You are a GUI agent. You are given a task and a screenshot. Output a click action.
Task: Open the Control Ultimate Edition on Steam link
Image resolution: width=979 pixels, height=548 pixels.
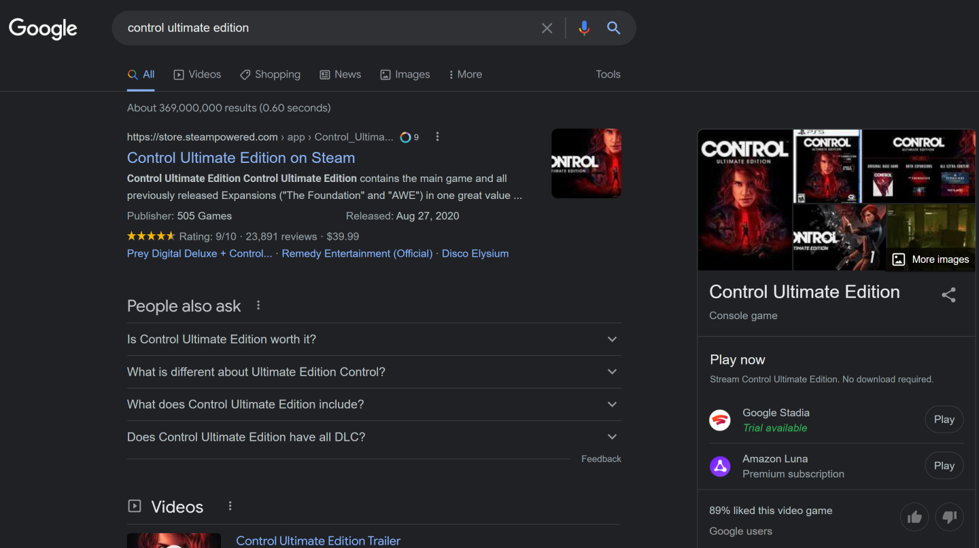pos(241,157)
